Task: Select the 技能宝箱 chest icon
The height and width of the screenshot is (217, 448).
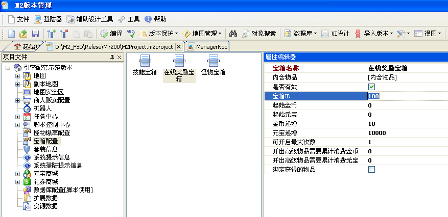Action: [145, 66]
